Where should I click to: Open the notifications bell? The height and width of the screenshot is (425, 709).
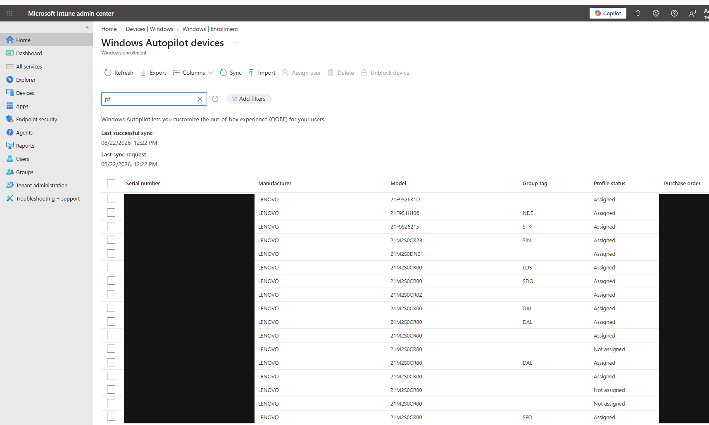[x=638, y=13]
